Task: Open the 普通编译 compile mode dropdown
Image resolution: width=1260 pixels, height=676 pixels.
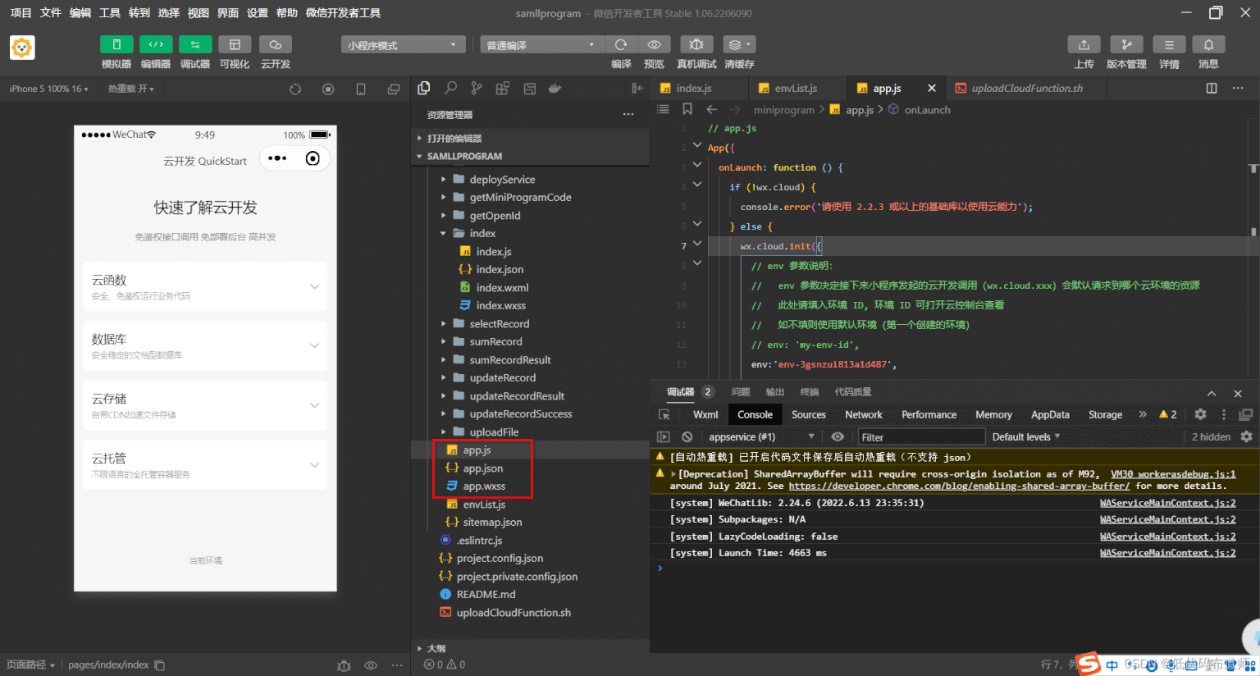Action: click(x=541, y=45)
